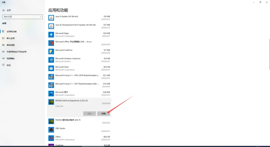Click the Java SE Development Kit icon
This screenshot has height=147, width=270.
[51, 26]
